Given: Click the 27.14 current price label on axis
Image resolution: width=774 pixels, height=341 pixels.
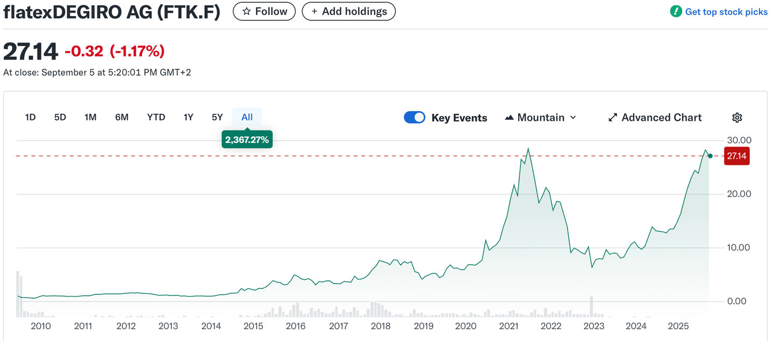Looking at the screenshot, I should point(736,156).
